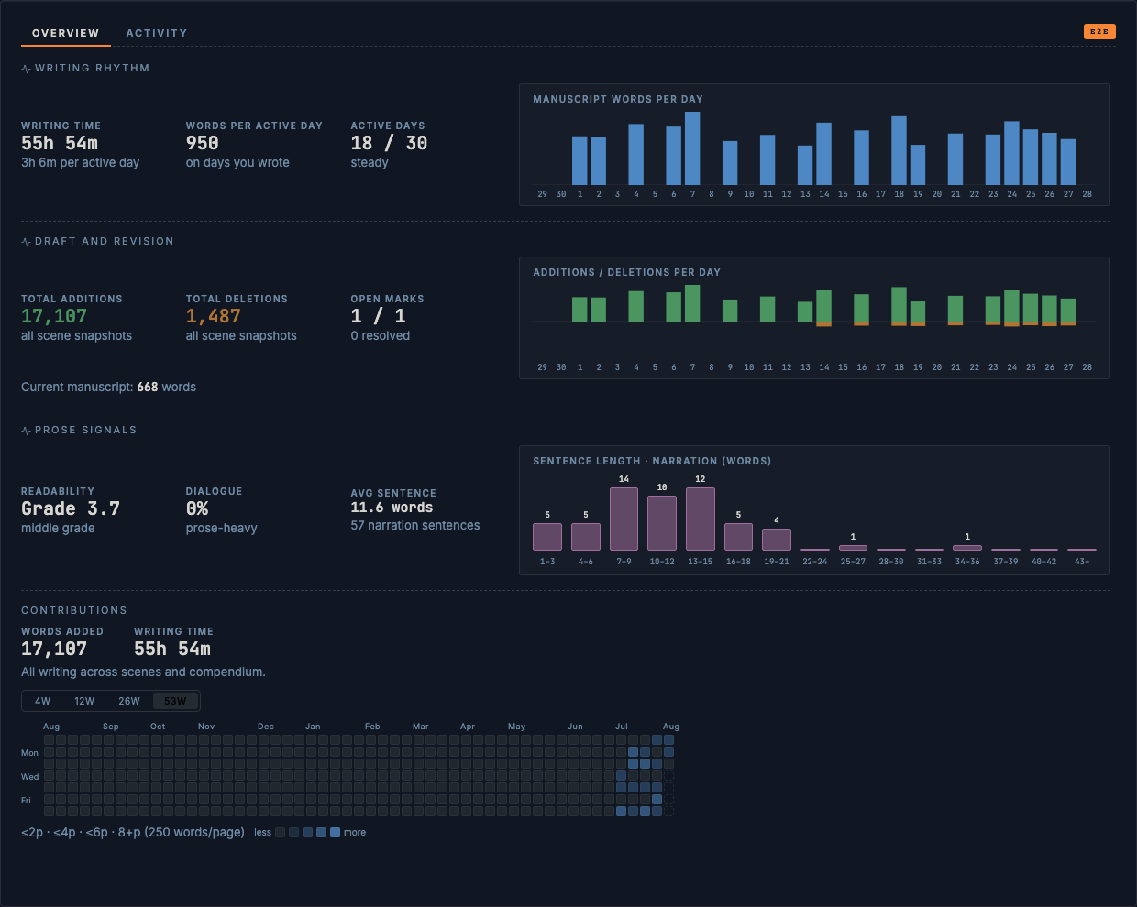
Task: Click the 10-12 sentence length bar labeled 10
Action: point(662,523)
